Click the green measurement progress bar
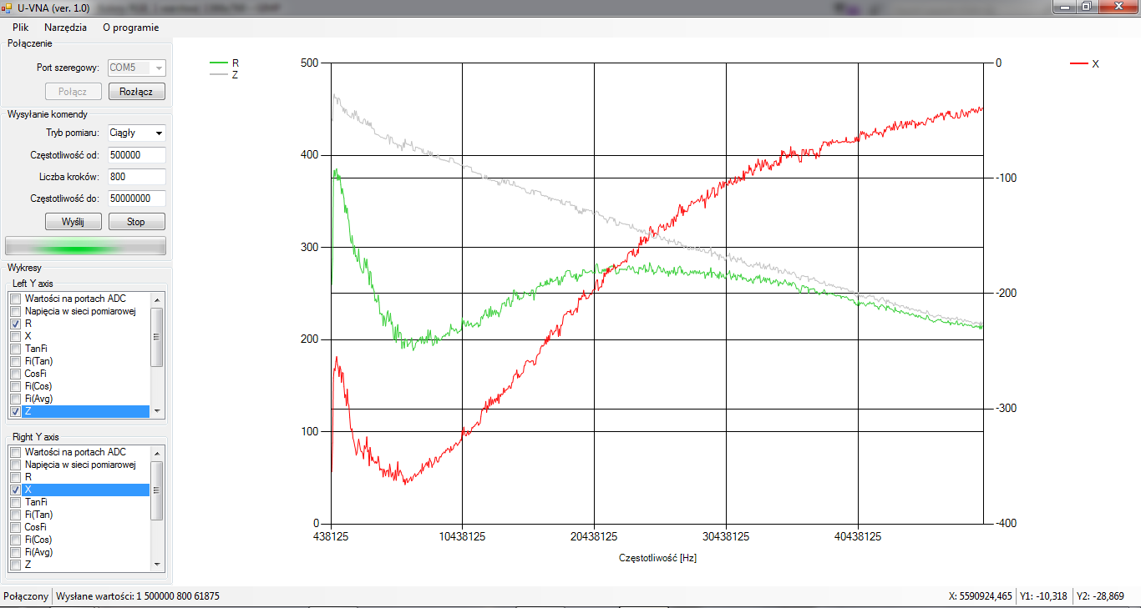The image size is (1141, 608). pyautogui.click(x=85, y=245)
